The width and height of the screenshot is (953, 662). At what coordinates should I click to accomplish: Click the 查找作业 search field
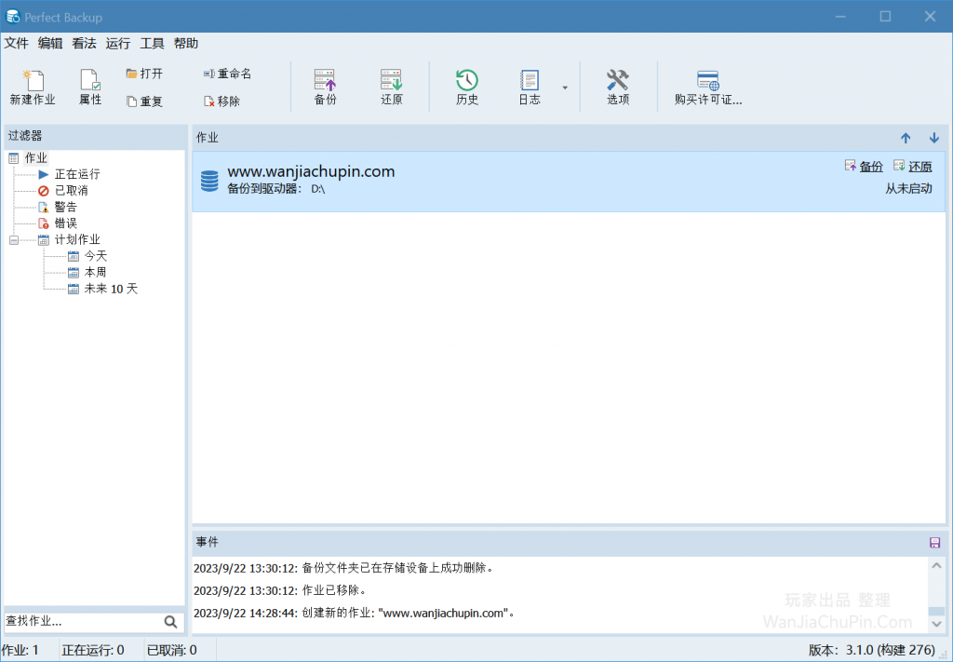click(82, 621)
